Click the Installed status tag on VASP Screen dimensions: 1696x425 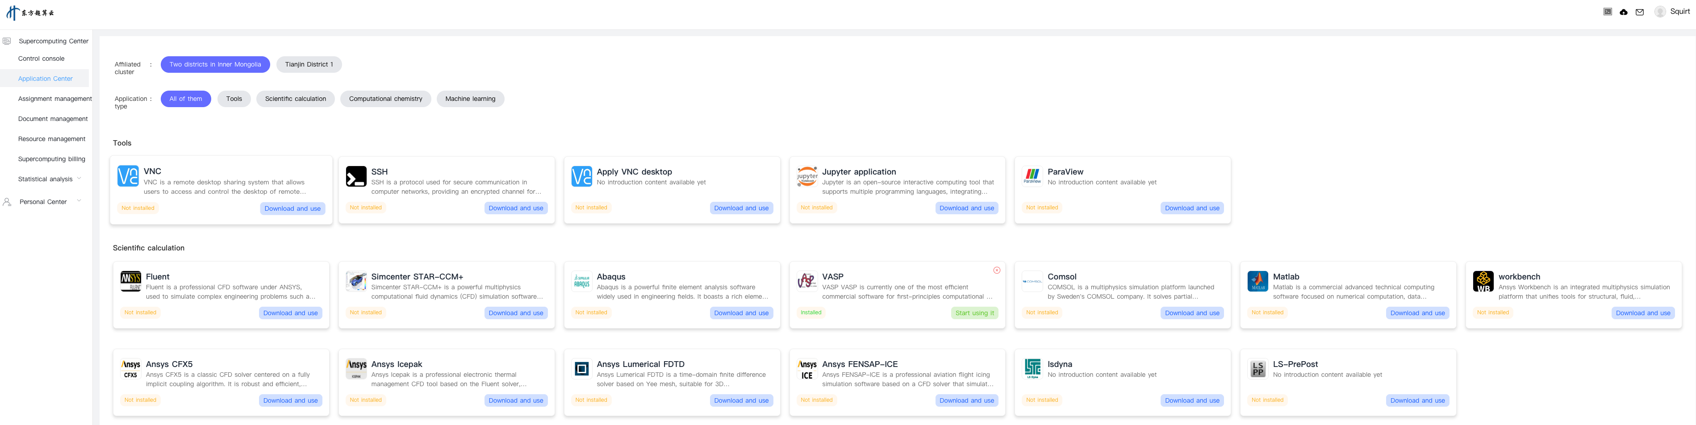point(811,312)
